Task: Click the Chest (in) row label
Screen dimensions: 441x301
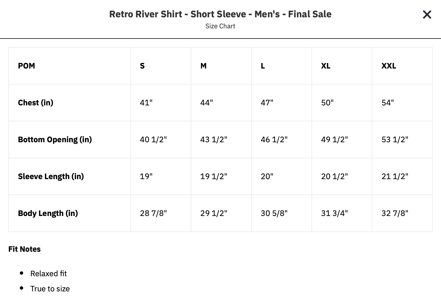Action: (x=36, y=103)
